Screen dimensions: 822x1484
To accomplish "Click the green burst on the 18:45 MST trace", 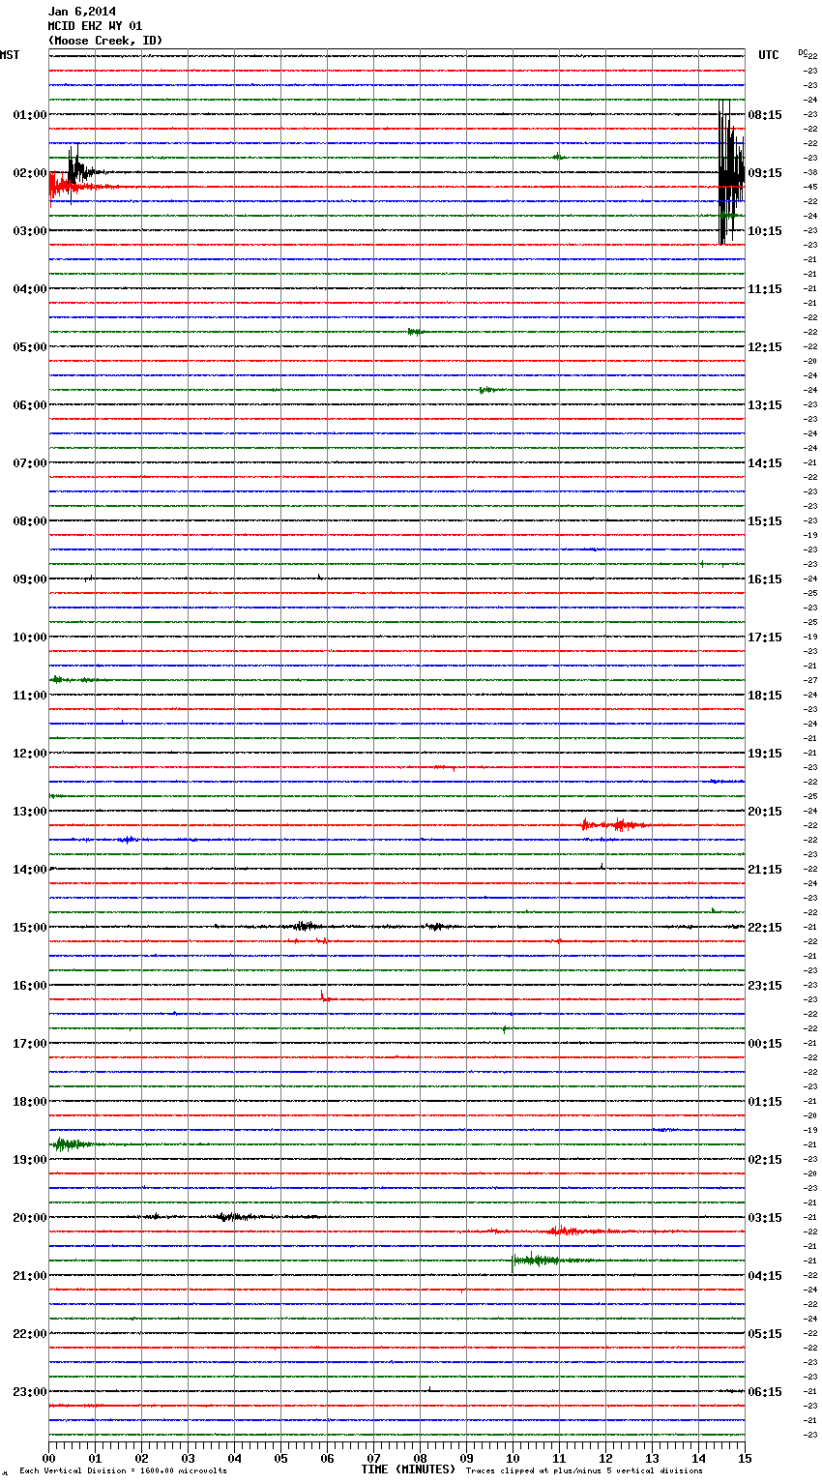I will point(73,1143).
